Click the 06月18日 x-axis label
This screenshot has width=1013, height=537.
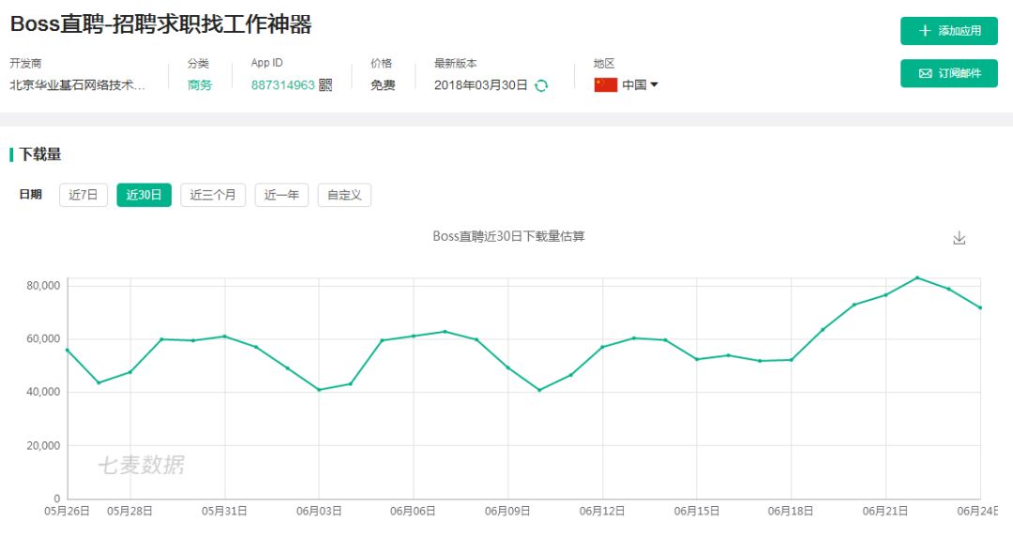pos(791,511)
